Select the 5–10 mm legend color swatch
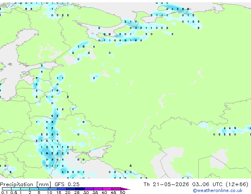The width and height of the screenshot is (251, 194). [x=43, y=189]
